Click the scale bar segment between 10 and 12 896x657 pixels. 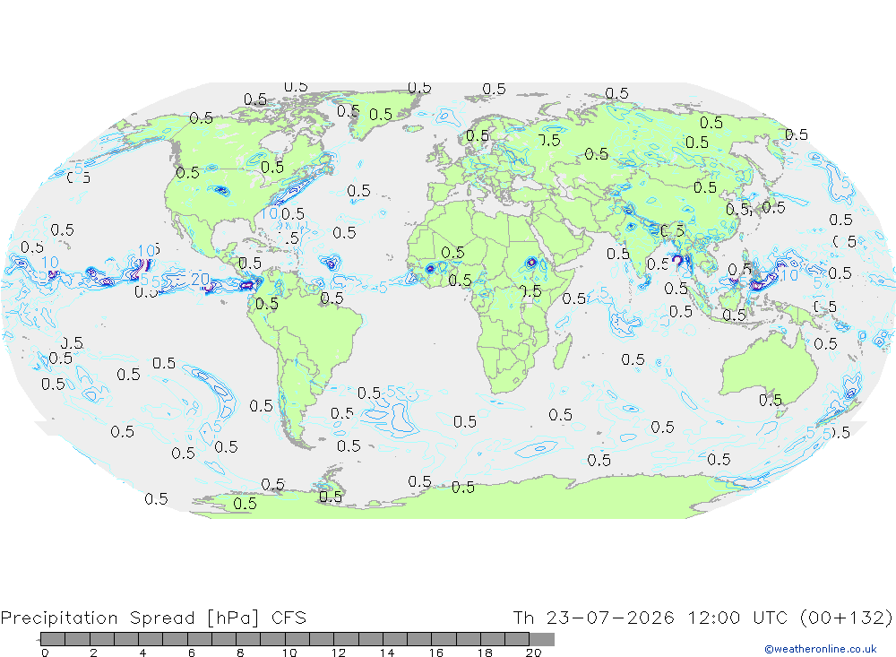click(x=310, y=639)
